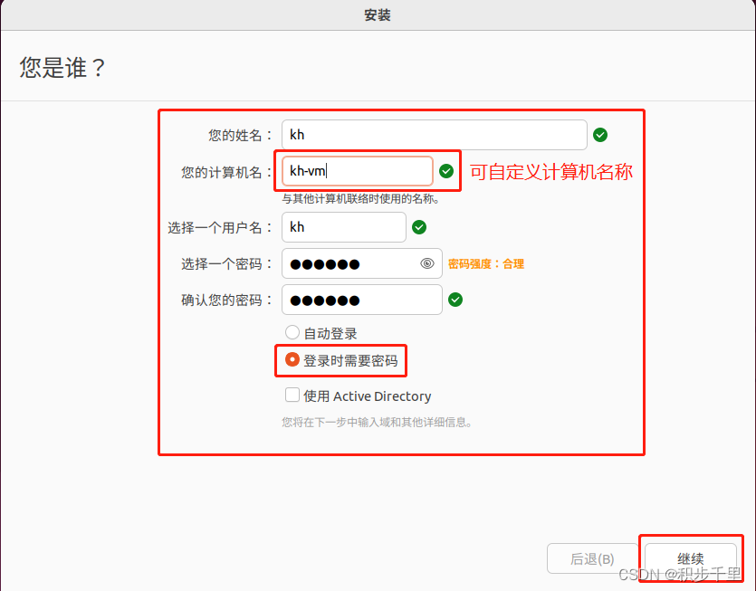
Task: Click the 您的姓名 name input field
Action: point(434,135)
